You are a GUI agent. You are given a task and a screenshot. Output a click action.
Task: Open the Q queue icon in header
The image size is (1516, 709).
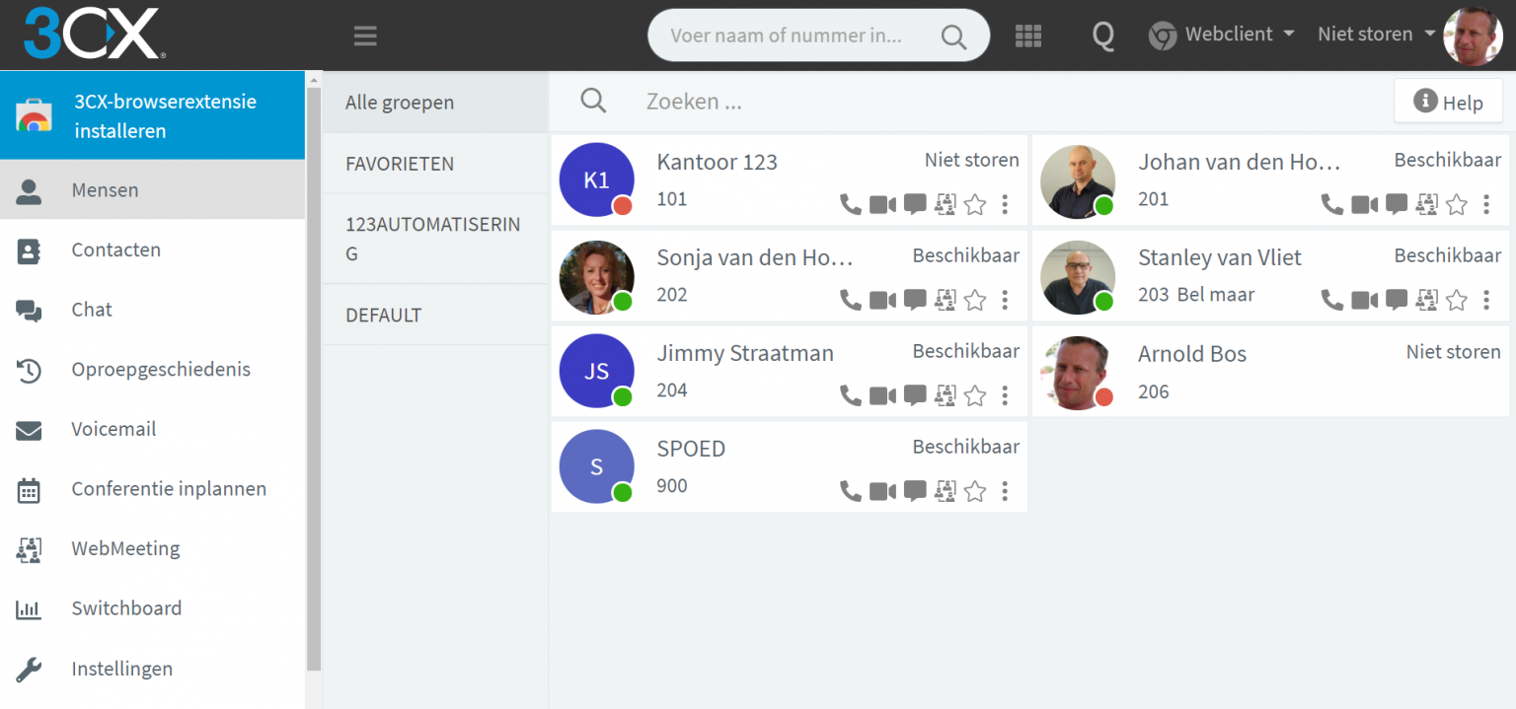pos(1102,35)
